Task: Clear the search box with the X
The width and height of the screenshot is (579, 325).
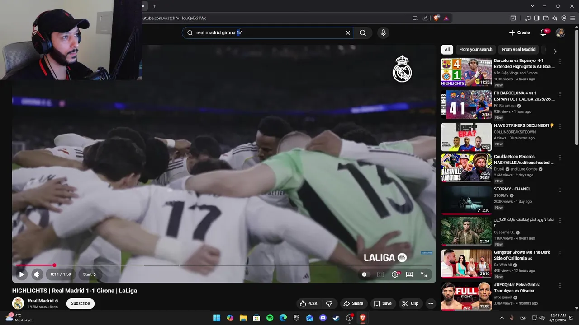Action: (348, 32)
